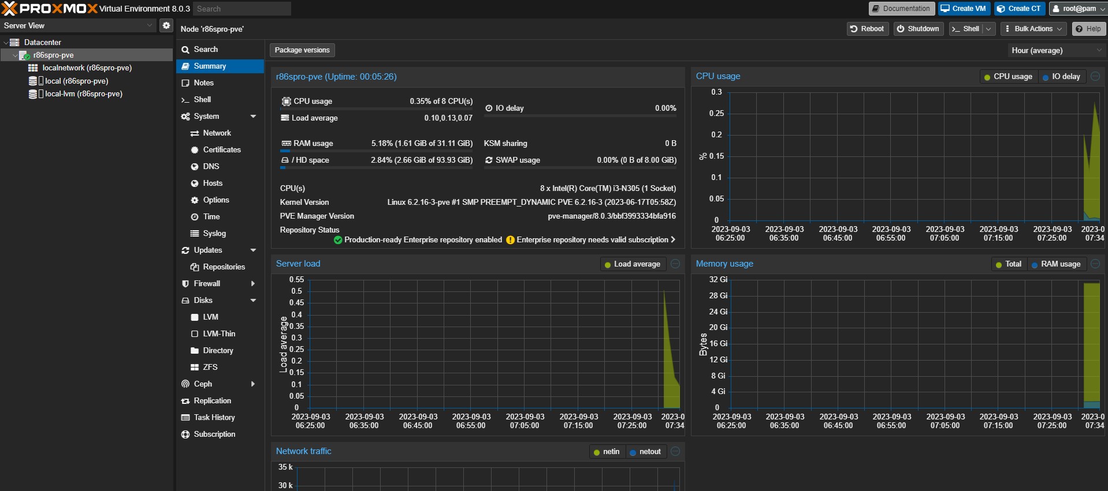Expand the Bulk Actions dropdown
Viewport: 1108px width, 491px height.
click(1033, 29)
